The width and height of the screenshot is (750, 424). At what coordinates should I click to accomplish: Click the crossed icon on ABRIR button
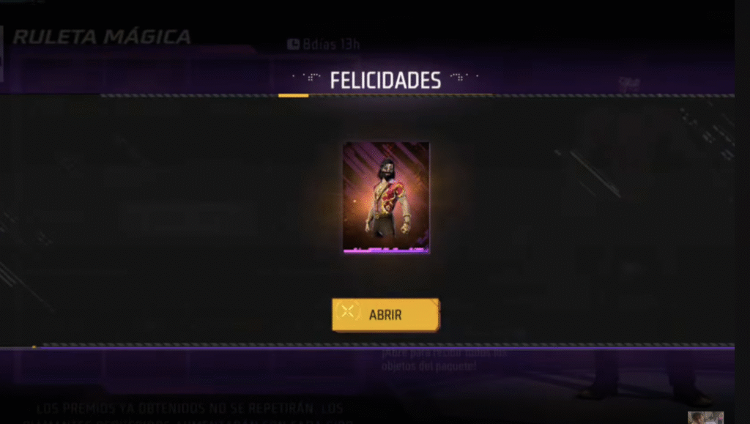pyautogui.click(x=348, y=312)
